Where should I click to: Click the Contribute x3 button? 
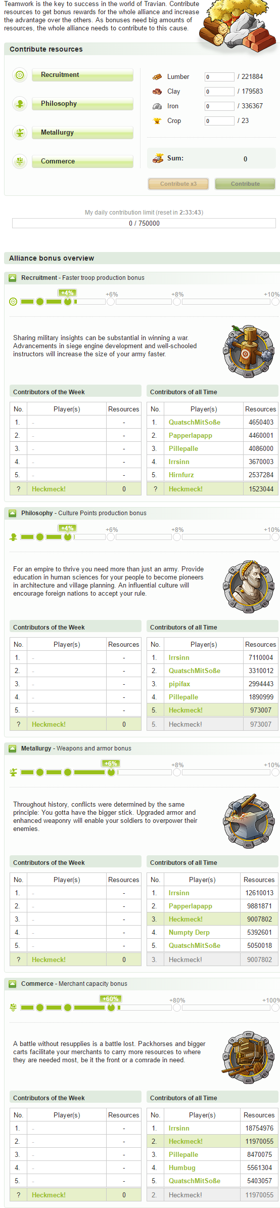[x=178, y=184]
